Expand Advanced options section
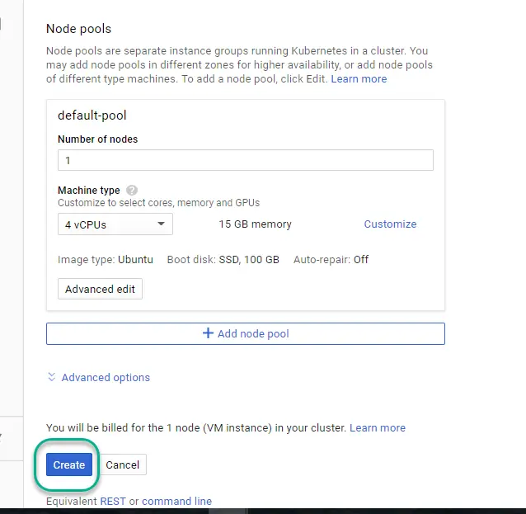Screen dimensions: 526x514 (x=106, y=377)
